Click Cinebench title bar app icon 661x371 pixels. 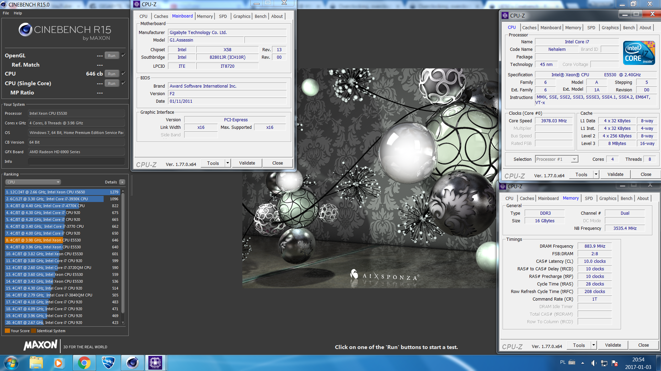(4, 4)
